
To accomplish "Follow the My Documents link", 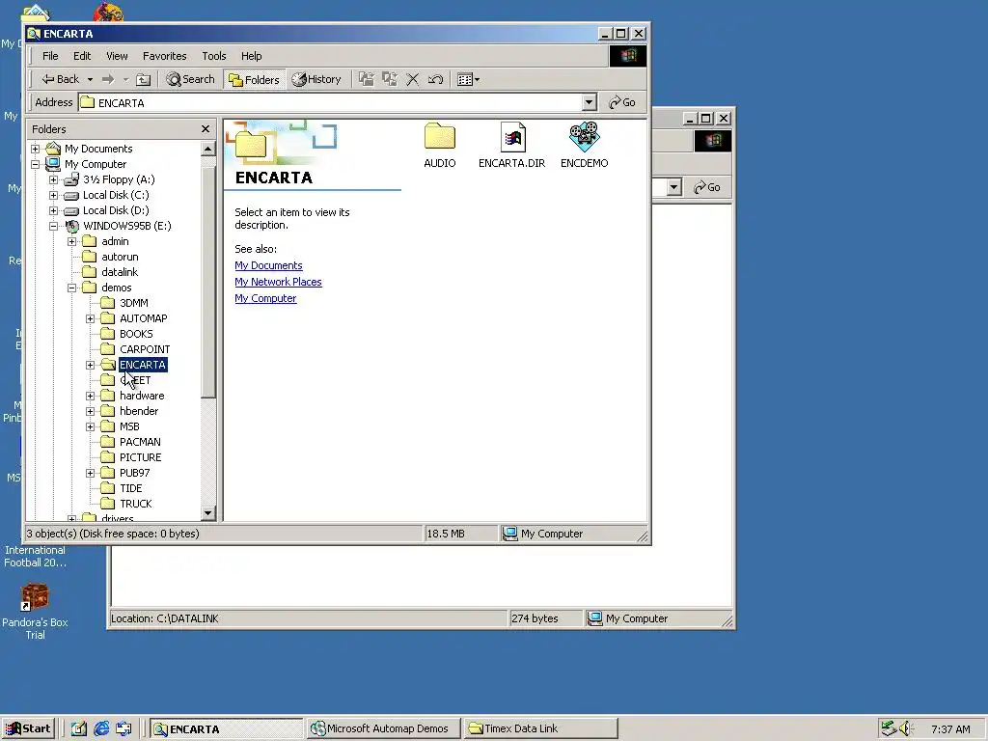I will coord(268,265).
